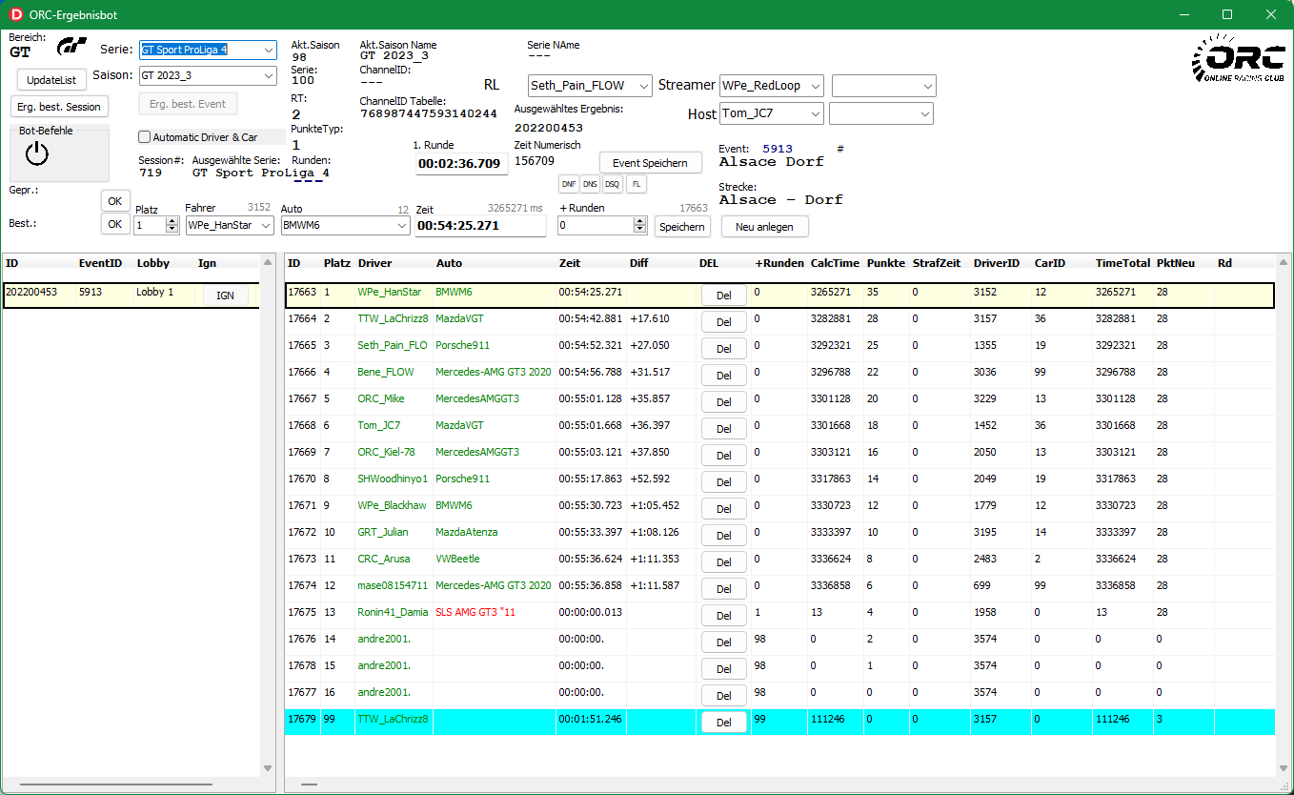This screenshot has height=795, width=1294.
Task: Delete the TTW_LaChrizz8 row in Platz 2
Action: [x=723, y=322]
